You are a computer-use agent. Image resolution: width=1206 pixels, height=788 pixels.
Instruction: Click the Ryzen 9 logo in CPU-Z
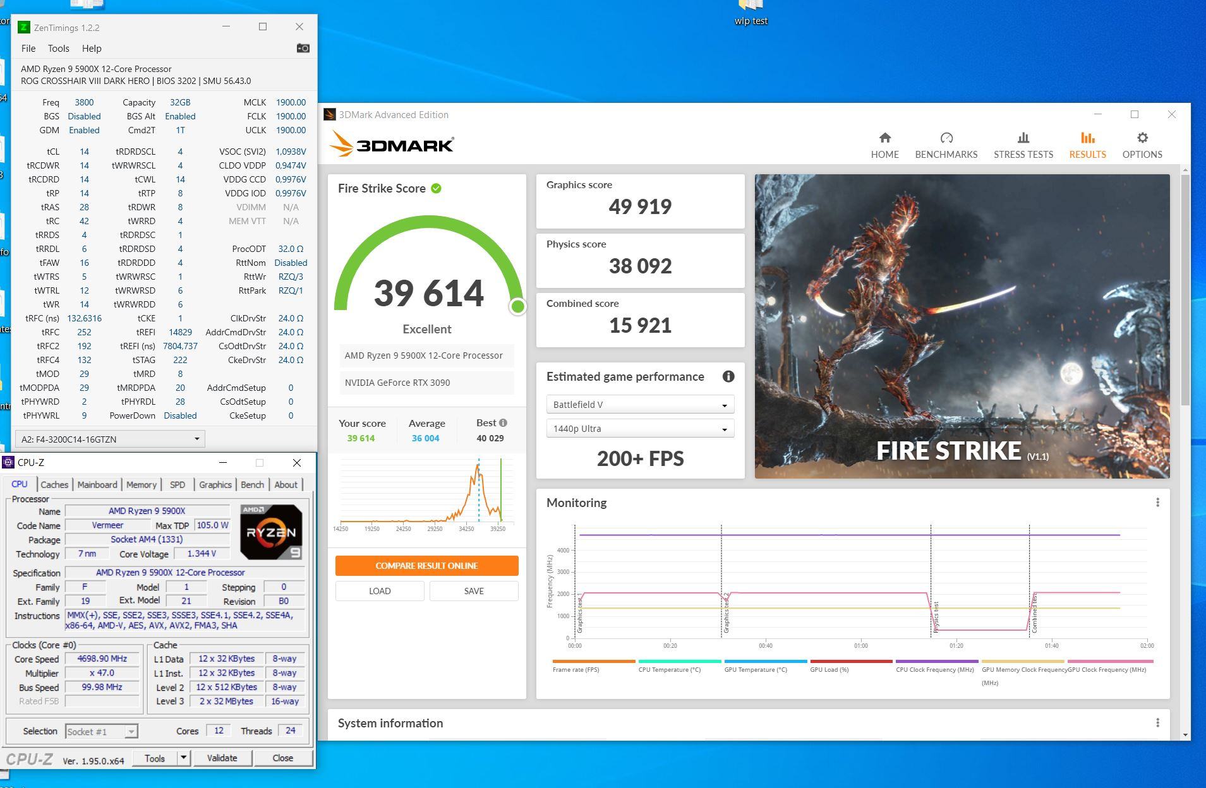click(271, 532)
